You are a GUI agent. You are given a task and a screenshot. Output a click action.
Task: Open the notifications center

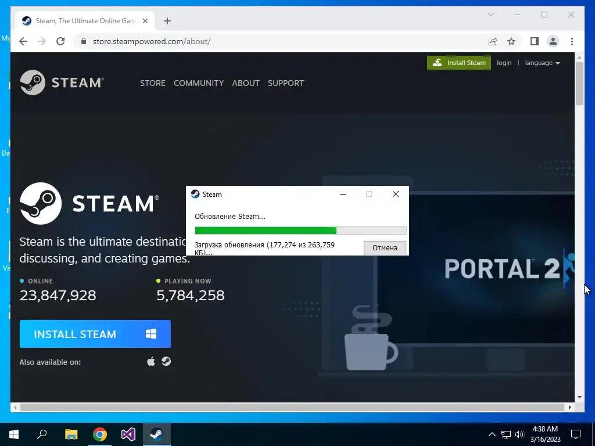point(576,434)
